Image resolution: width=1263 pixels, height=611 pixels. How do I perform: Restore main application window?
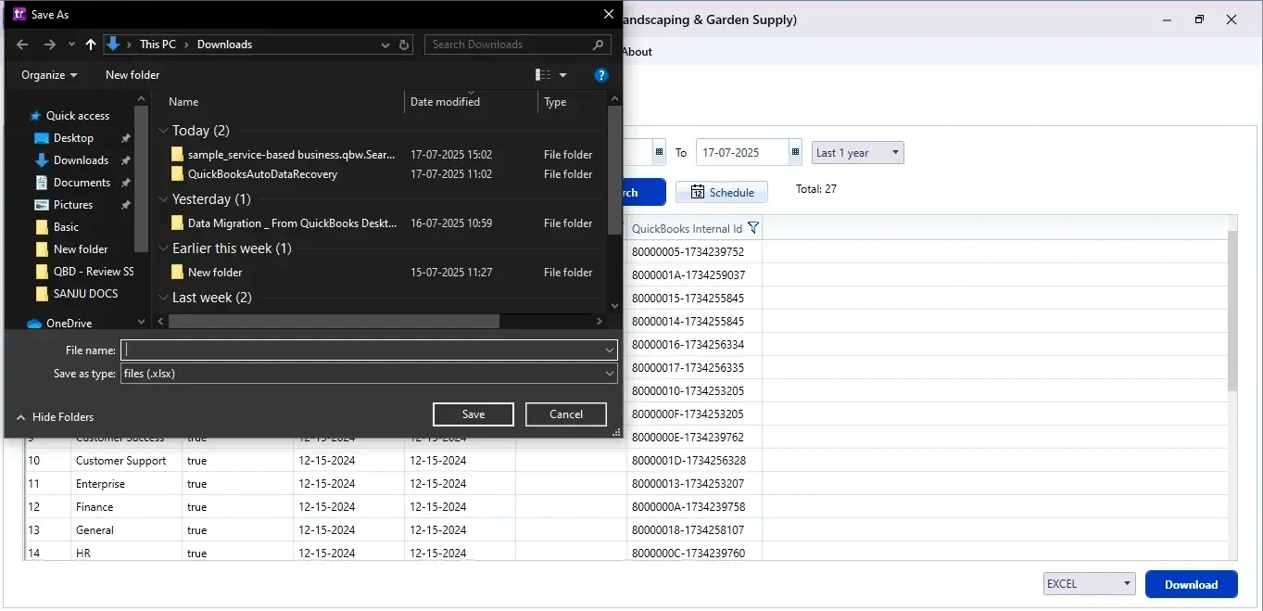point(1199,19)
